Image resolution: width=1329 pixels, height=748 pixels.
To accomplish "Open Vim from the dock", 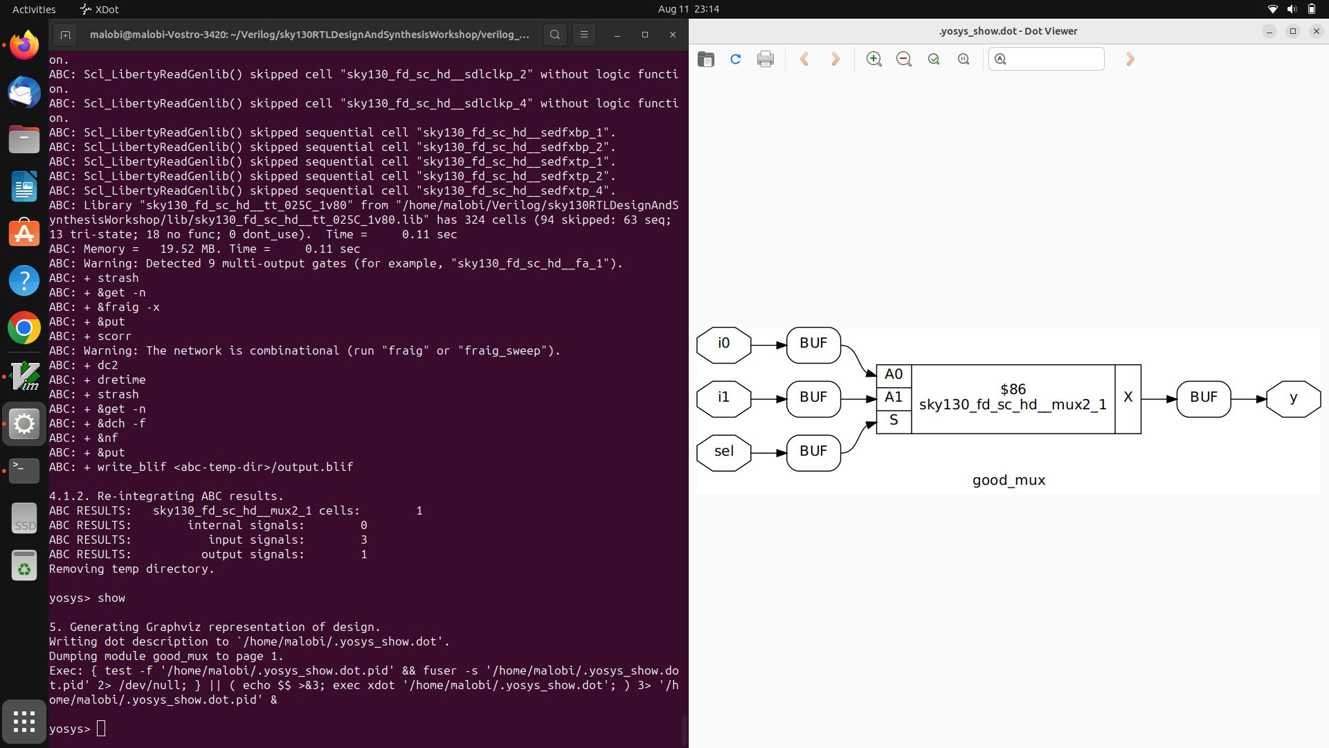I will click(x=24, y=376).
